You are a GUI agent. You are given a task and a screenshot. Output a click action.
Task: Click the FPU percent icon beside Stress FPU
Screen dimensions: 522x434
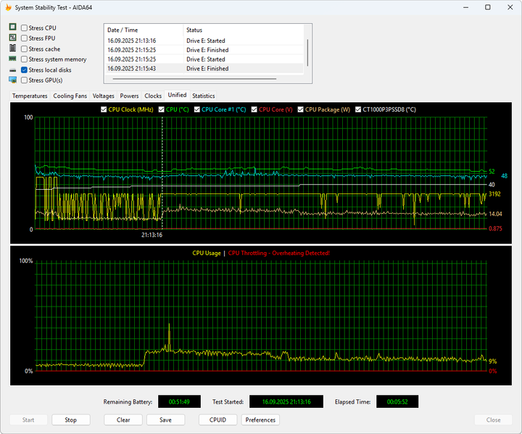12,37
